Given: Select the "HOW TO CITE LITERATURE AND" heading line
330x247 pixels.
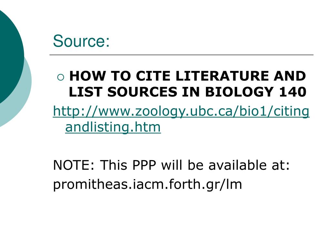Looking at the screenshot, I should click(x=188, y=76).
